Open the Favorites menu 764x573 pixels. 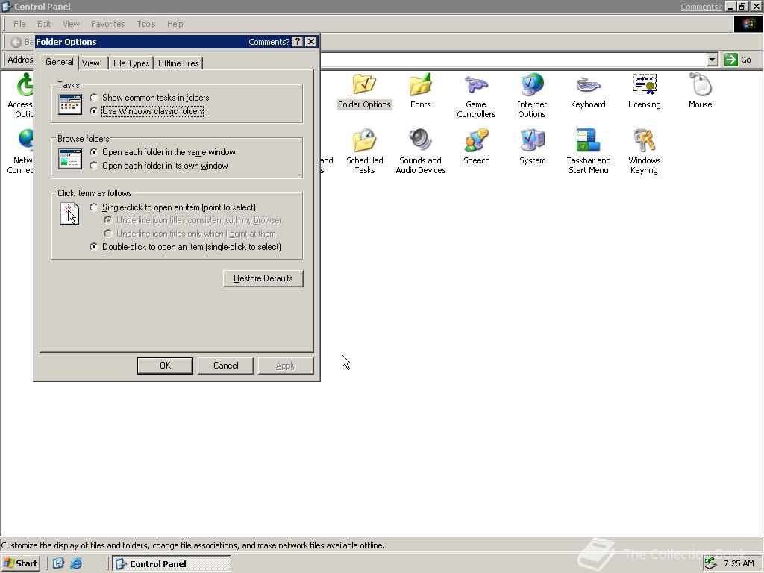[x=107, y=24]
